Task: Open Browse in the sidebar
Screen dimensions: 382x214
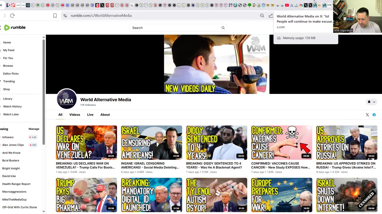Action: pos(8,66)
